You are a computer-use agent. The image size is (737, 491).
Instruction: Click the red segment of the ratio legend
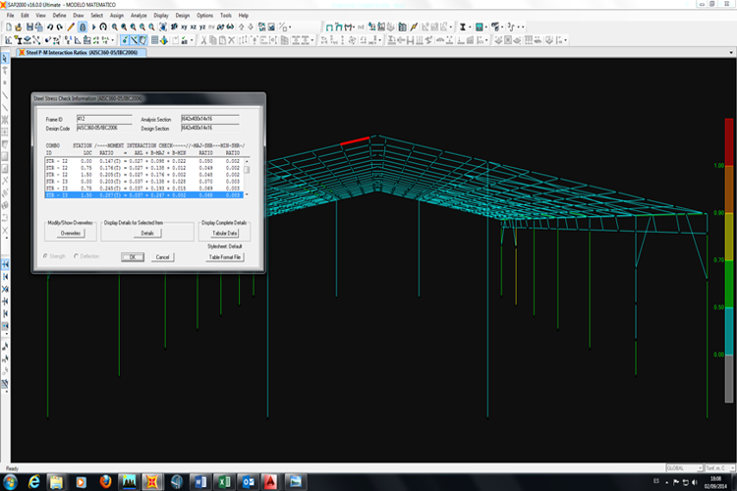click(729, 141)
